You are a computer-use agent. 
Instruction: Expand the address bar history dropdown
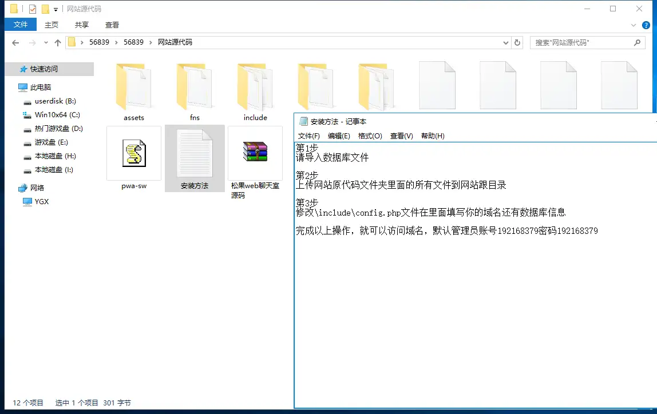coord(504,42)
